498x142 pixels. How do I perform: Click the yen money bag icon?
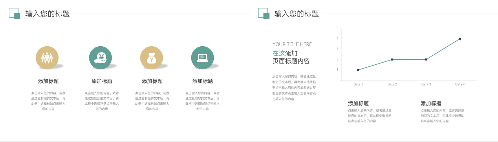(151, 58)
